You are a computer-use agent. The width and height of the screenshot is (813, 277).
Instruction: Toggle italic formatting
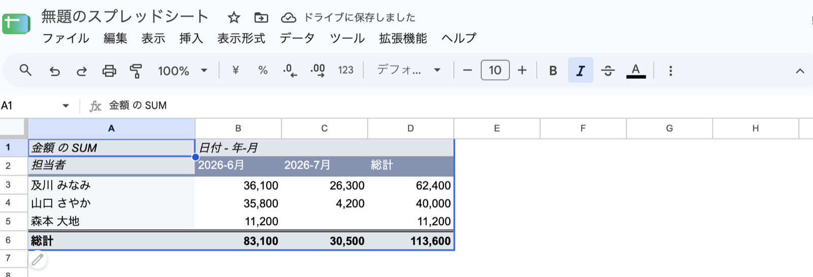point(580,71)
